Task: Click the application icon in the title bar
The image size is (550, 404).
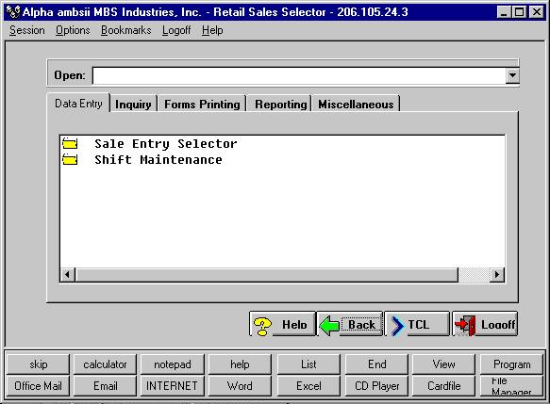Action: pos(13,12)
